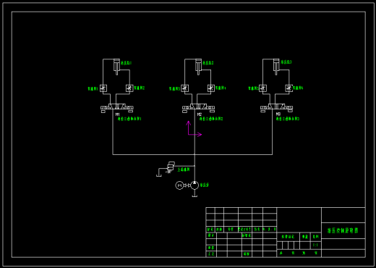Click the "M1" valve label
Viewport: 376px width, 268px height.
(x=117, y=114)
